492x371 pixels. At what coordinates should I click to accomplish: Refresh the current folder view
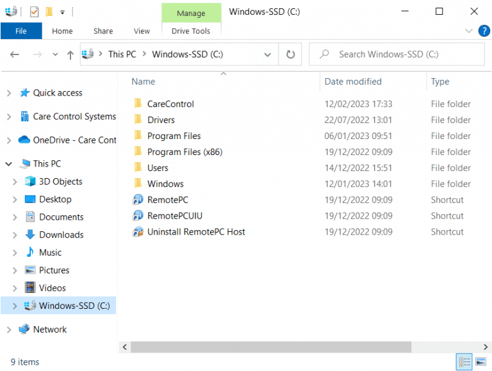click(x=290, y=54)
